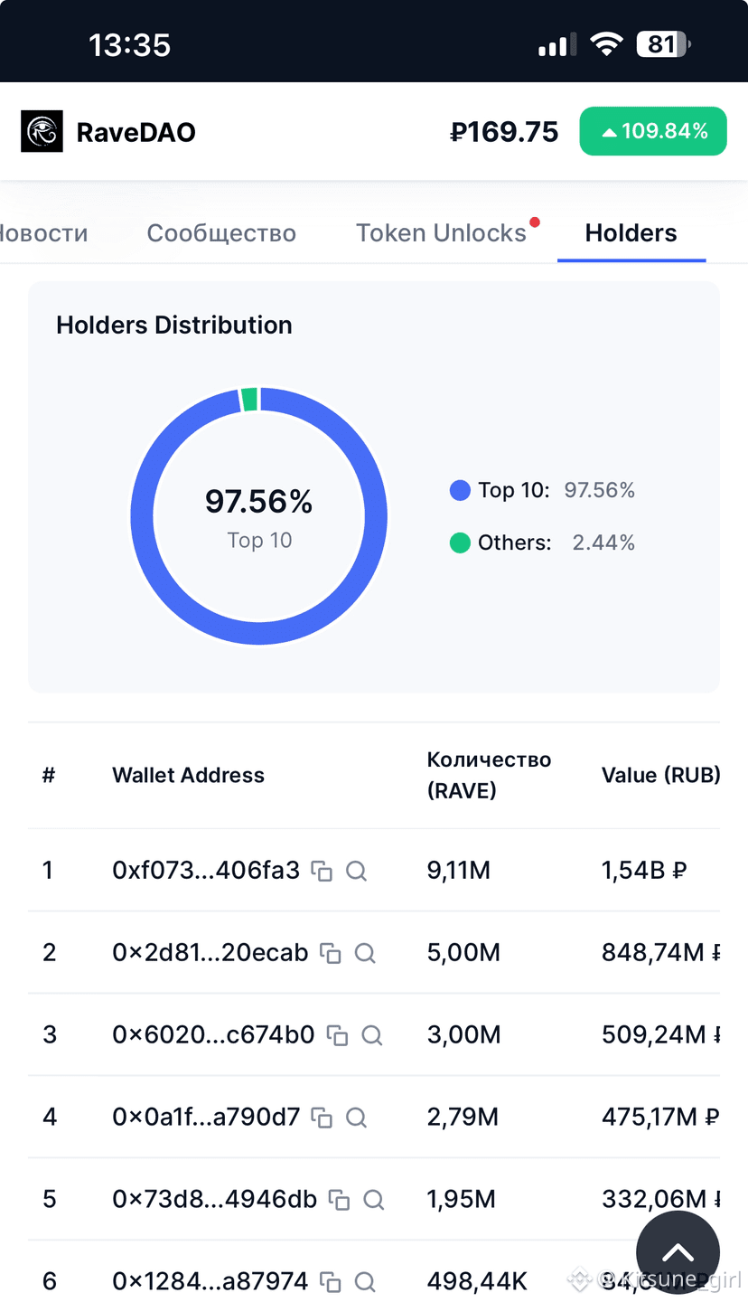This screenshot has height=1302, width=748.
Task: Tap the 97.56% center chart label
Action: coord(258,501)
